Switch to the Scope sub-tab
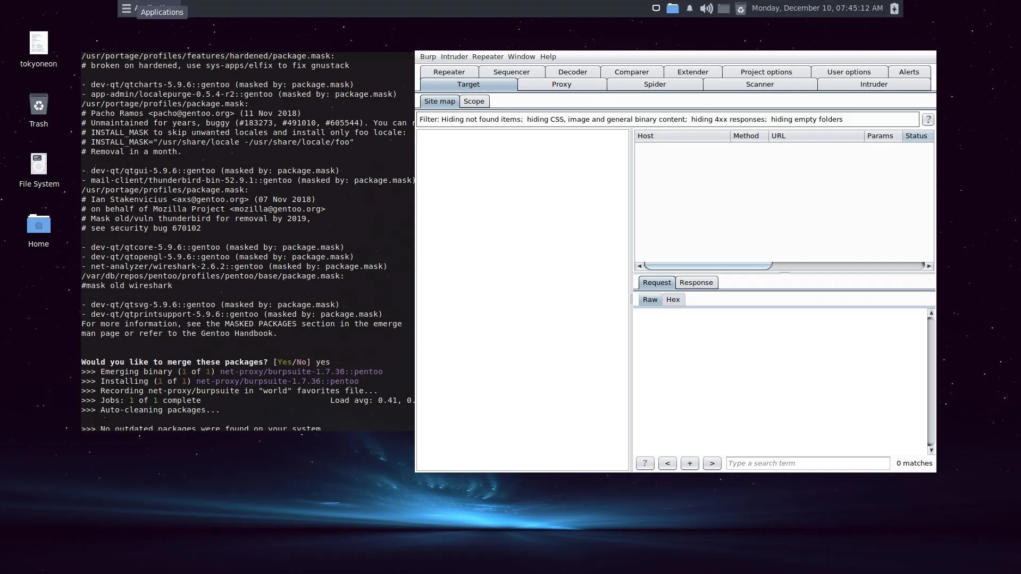This screenshot has width=1021, height=574. coord(474,102)
